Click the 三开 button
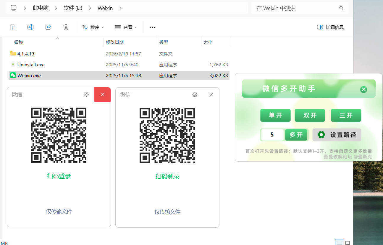 [346, 115]
